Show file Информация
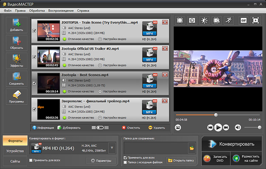The width and height of the screenshot is (266, 169). 43,128
